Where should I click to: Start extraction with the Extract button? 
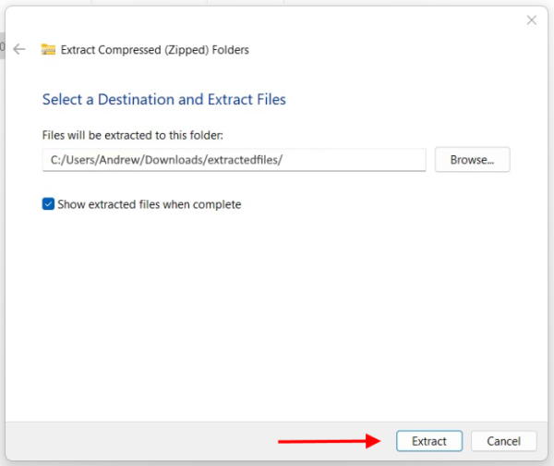(x=429, y=441)
